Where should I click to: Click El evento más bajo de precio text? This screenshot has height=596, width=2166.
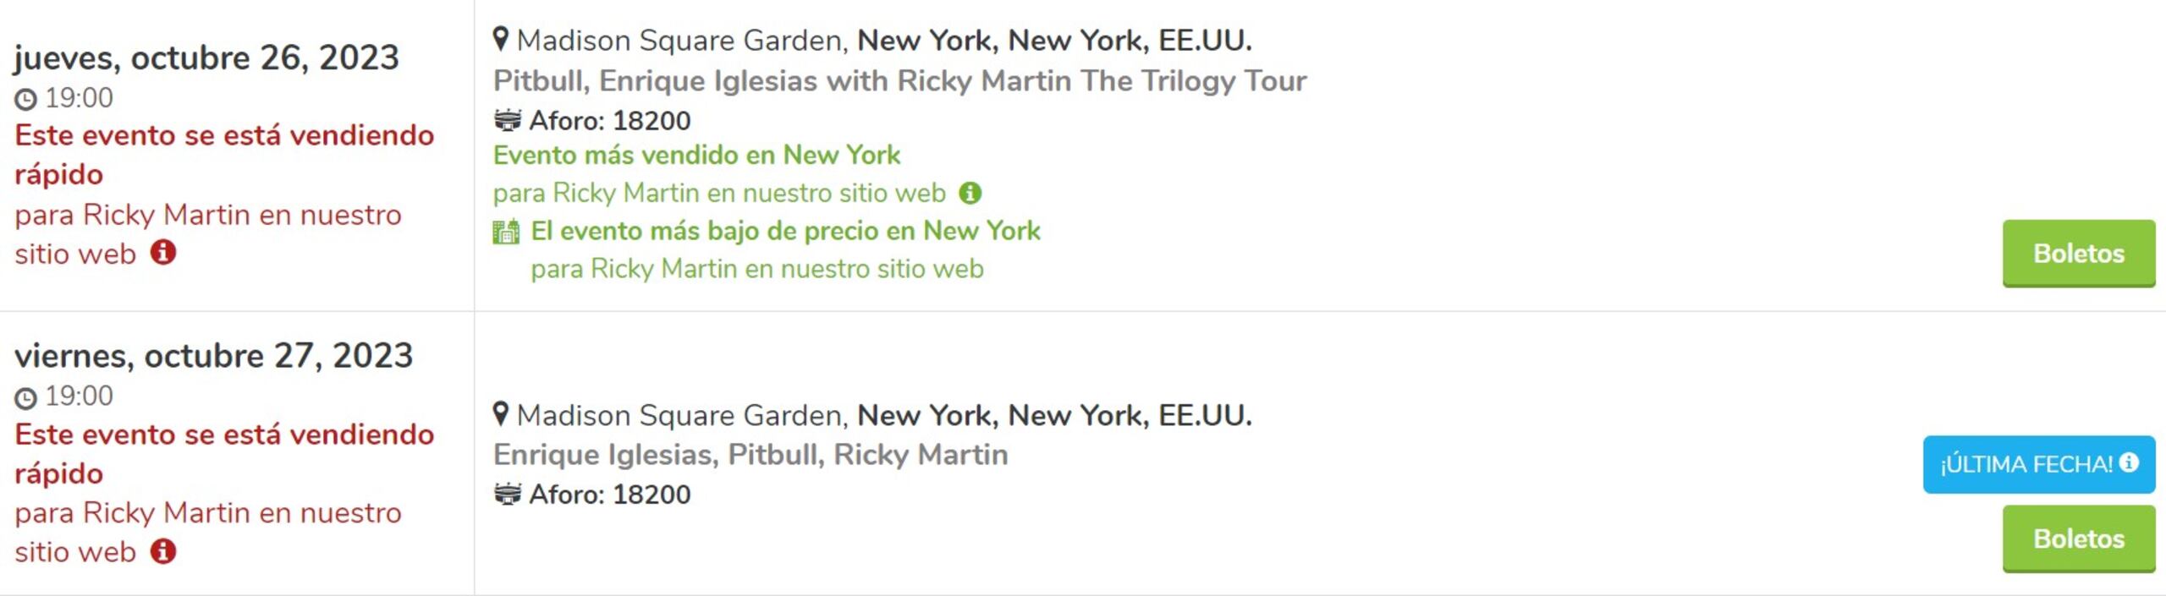click(x=785, y=231)
